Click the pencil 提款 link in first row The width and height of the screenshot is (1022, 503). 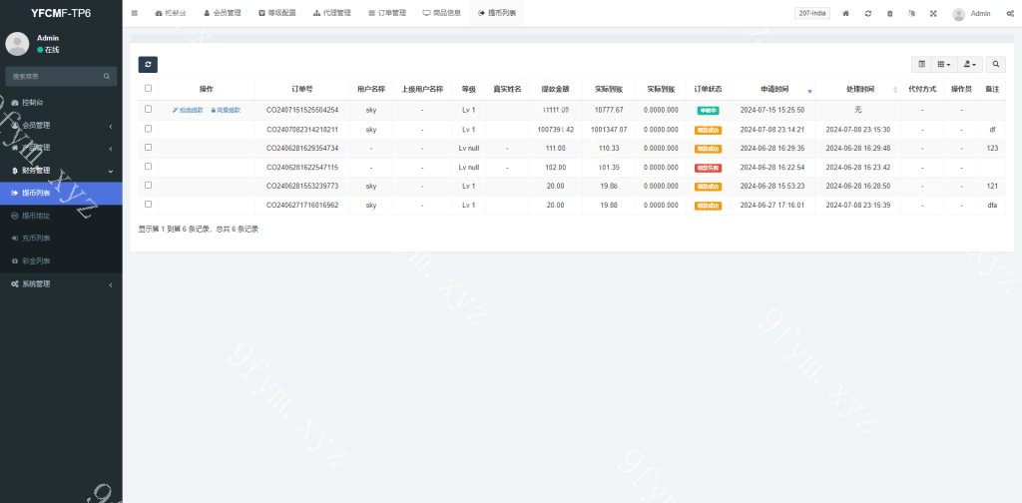coord(188,110)
